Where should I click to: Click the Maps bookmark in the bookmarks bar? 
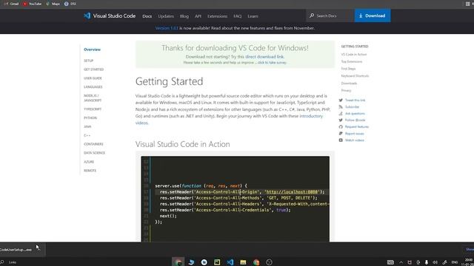click(x=53, y=4)
